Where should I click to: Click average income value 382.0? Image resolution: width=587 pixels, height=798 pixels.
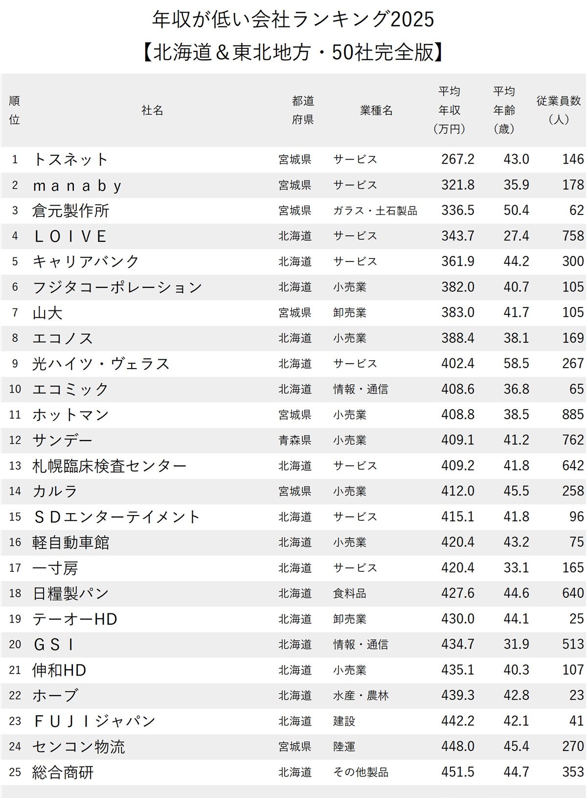(458, 287)
